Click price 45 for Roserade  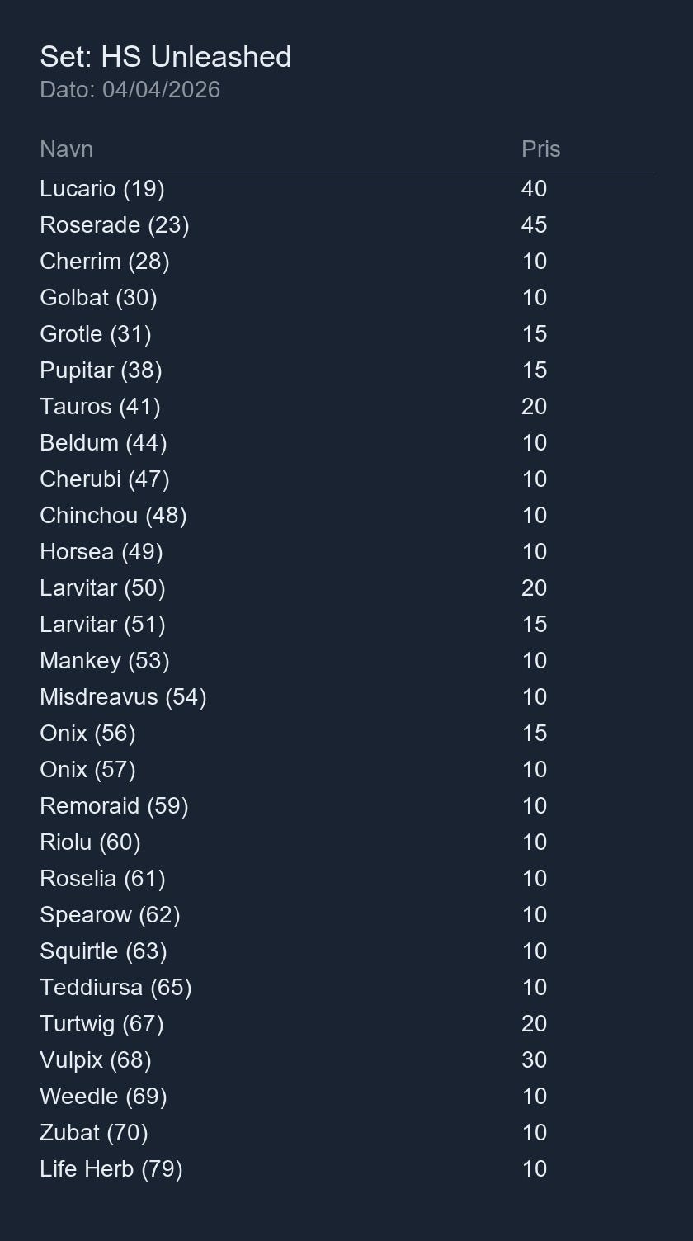(534, 225)
